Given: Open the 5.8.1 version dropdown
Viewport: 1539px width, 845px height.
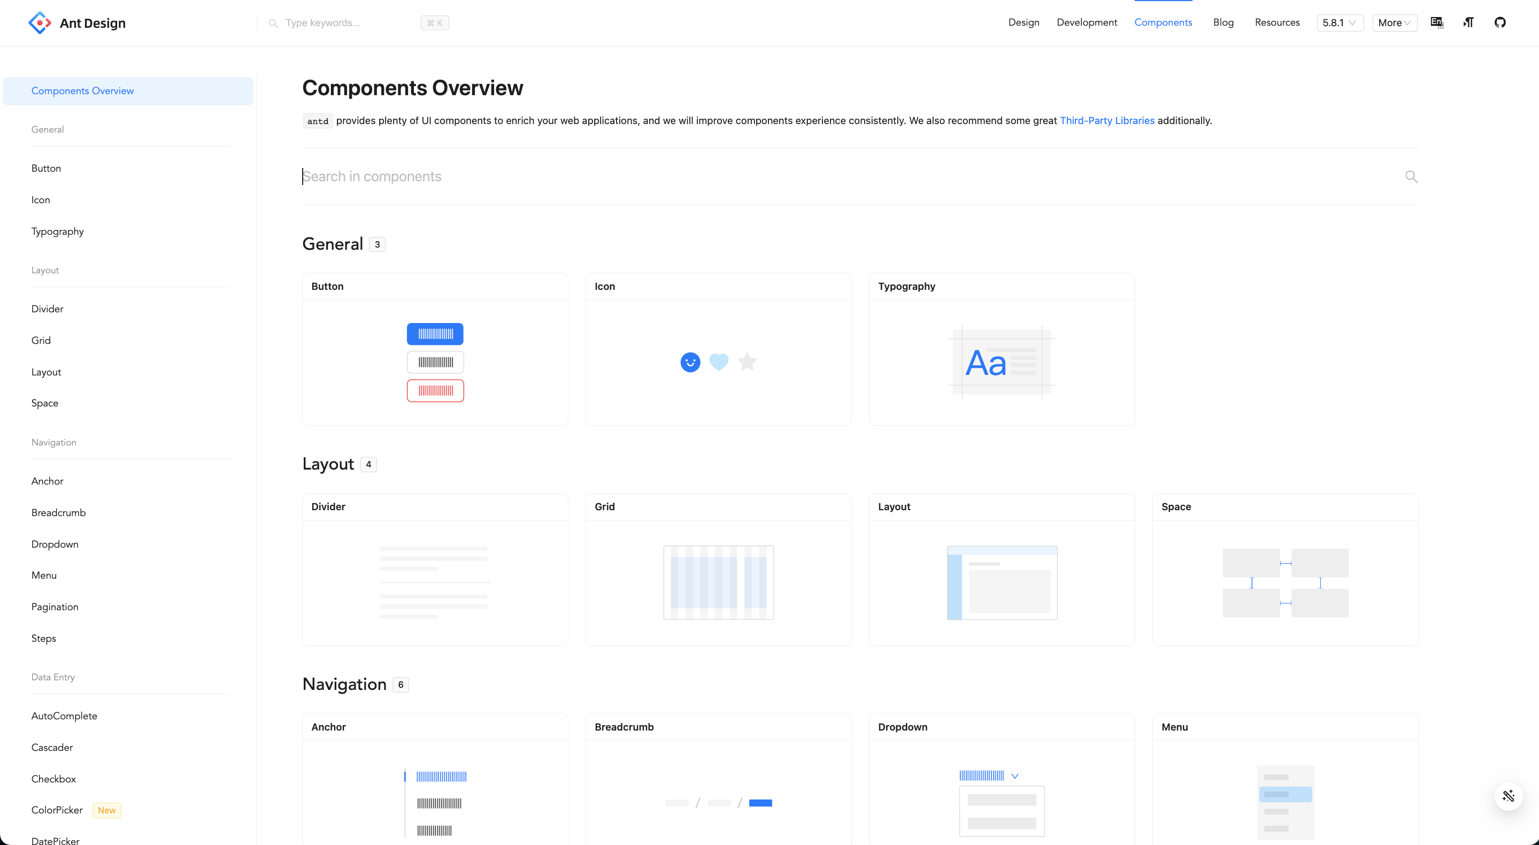Looking at the screenshot, I should (1340, 22).
